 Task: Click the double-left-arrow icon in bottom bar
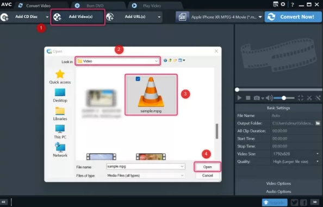3,202
